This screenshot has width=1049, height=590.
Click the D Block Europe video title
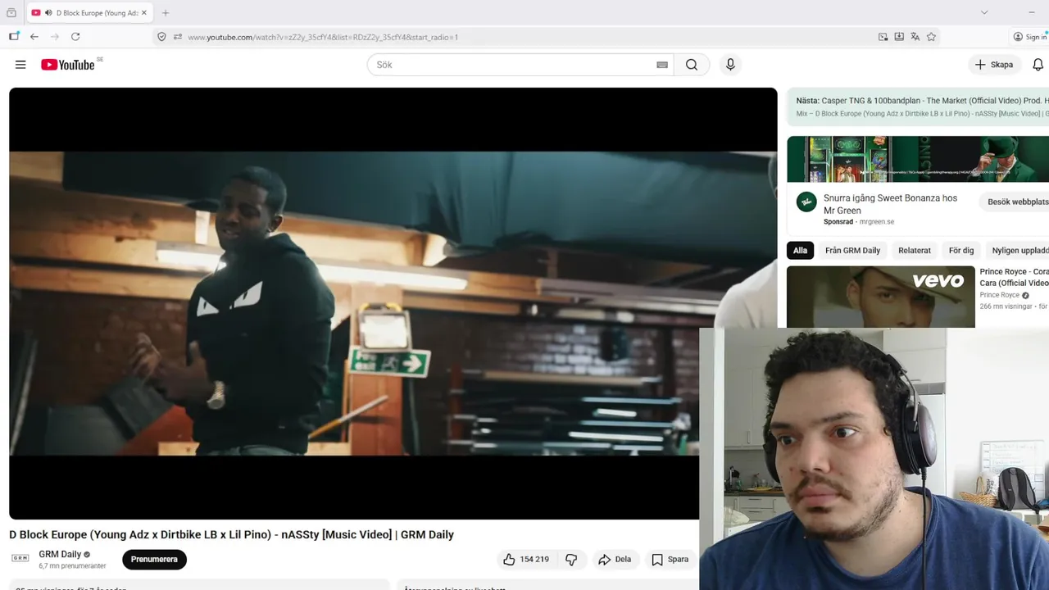(231, 534)
